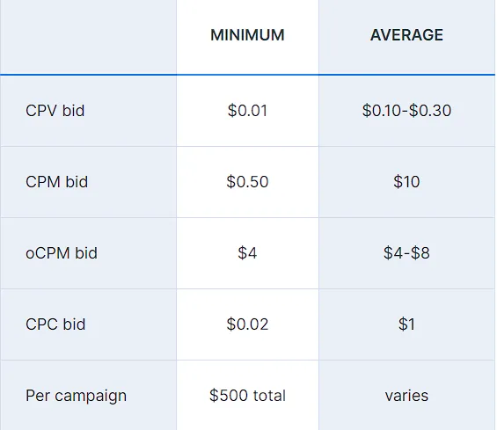Click the $1 average CPC value

406,324
